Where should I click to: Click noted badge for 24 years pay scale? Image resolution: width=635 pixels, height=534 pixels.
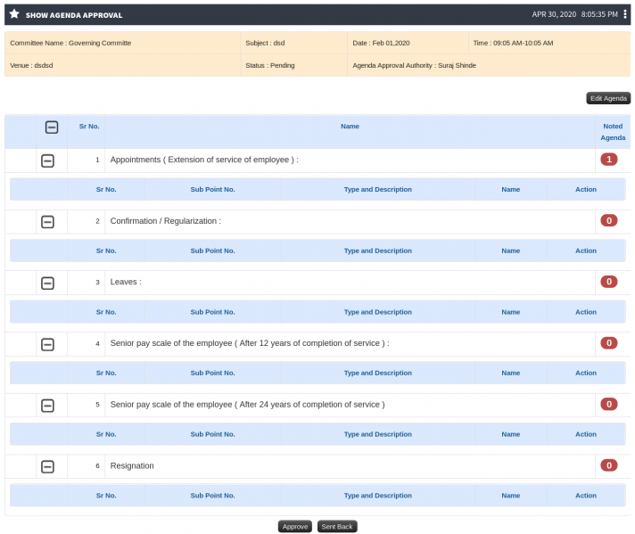coord(608,404)
